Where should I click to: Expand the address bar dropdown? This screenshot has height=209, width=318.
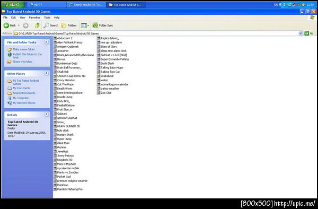point(301,33)
